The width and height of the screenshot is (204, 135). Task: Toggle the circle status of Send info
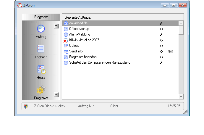point(161,52)
